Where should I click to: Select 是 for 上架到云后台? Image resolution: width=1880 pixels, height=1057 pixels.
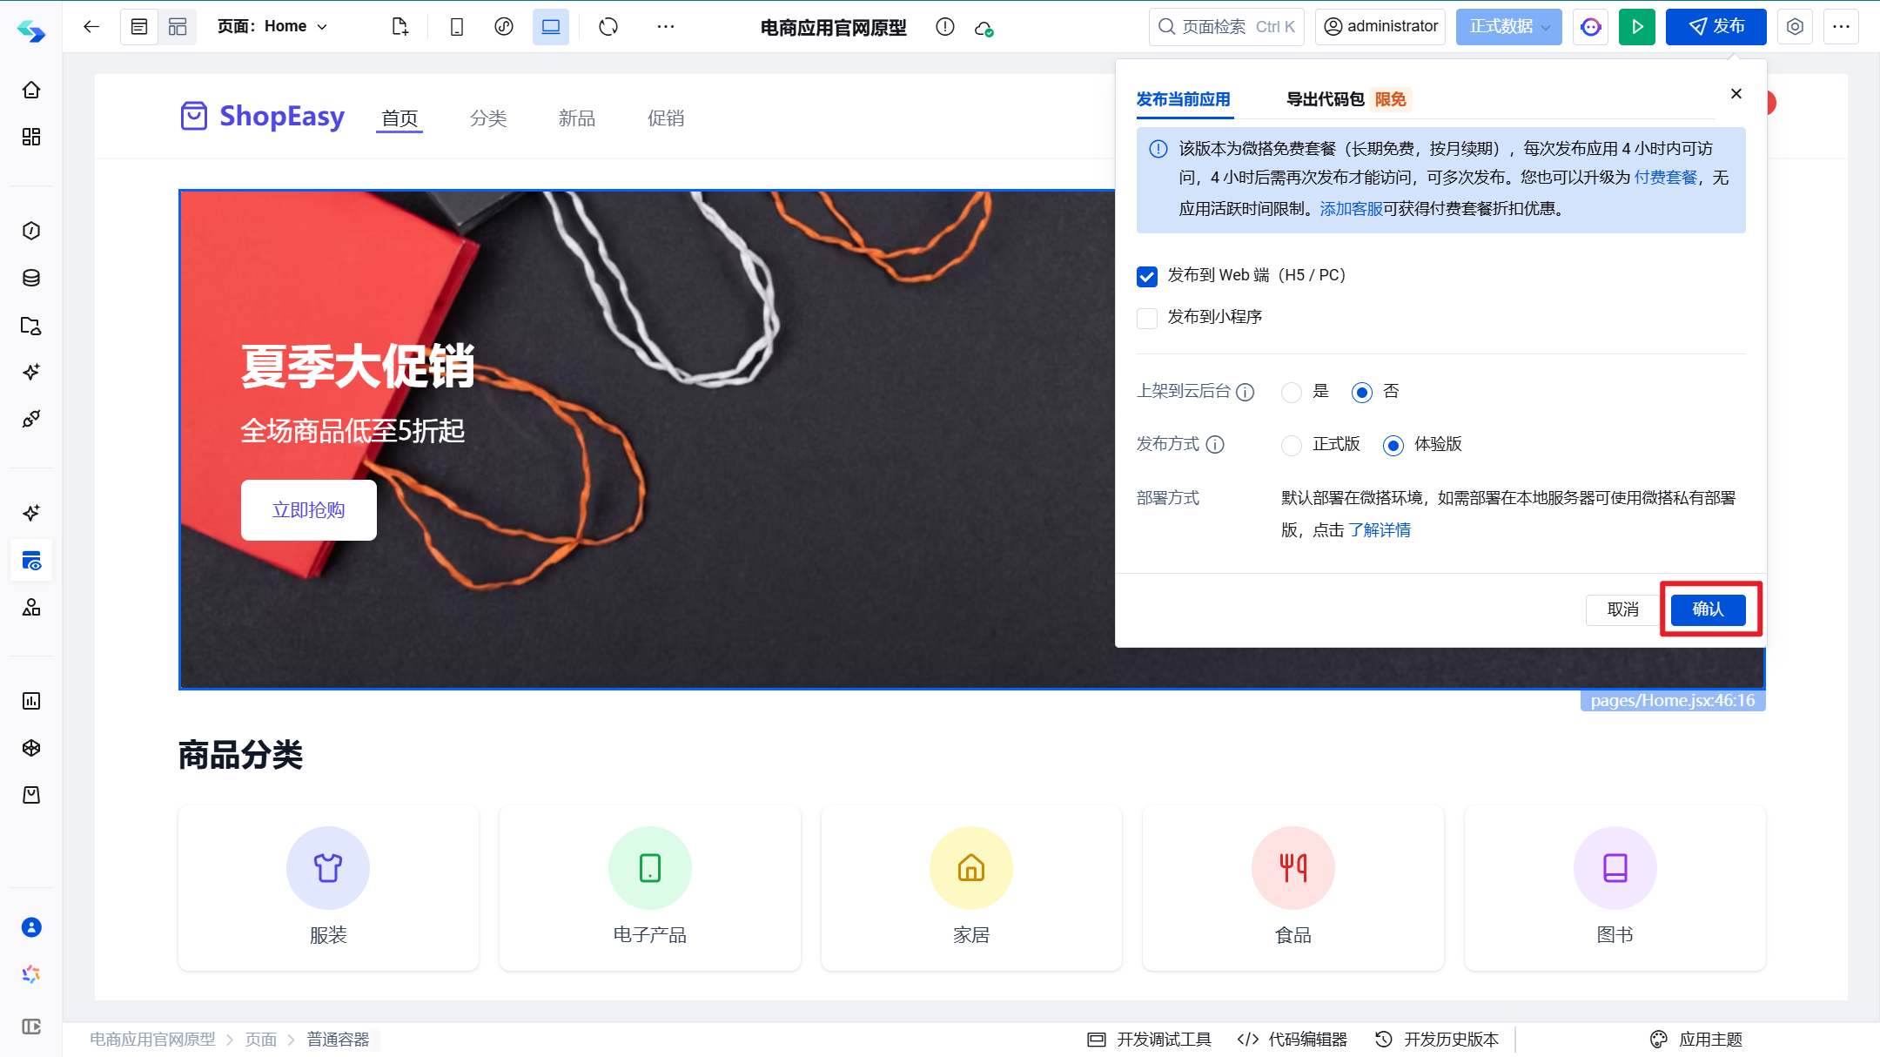(1292, 393)
